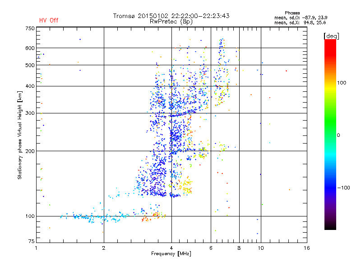Click the 'Phases' header text
This screenshot has height=270, width=361.
pos(292,13)
